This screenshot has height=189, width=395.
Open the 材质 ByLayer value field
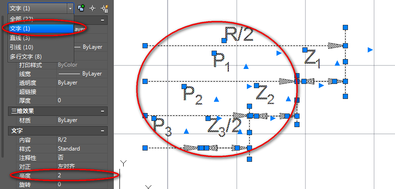(82, 120)
